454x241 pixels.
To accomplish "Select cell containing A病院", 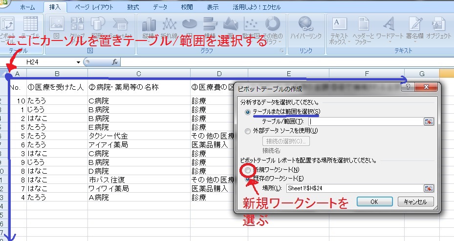I will (139, 198).
